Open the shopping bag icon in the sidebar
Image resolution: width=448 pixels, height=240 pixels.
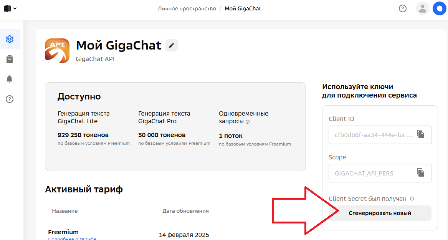point(10,59)
